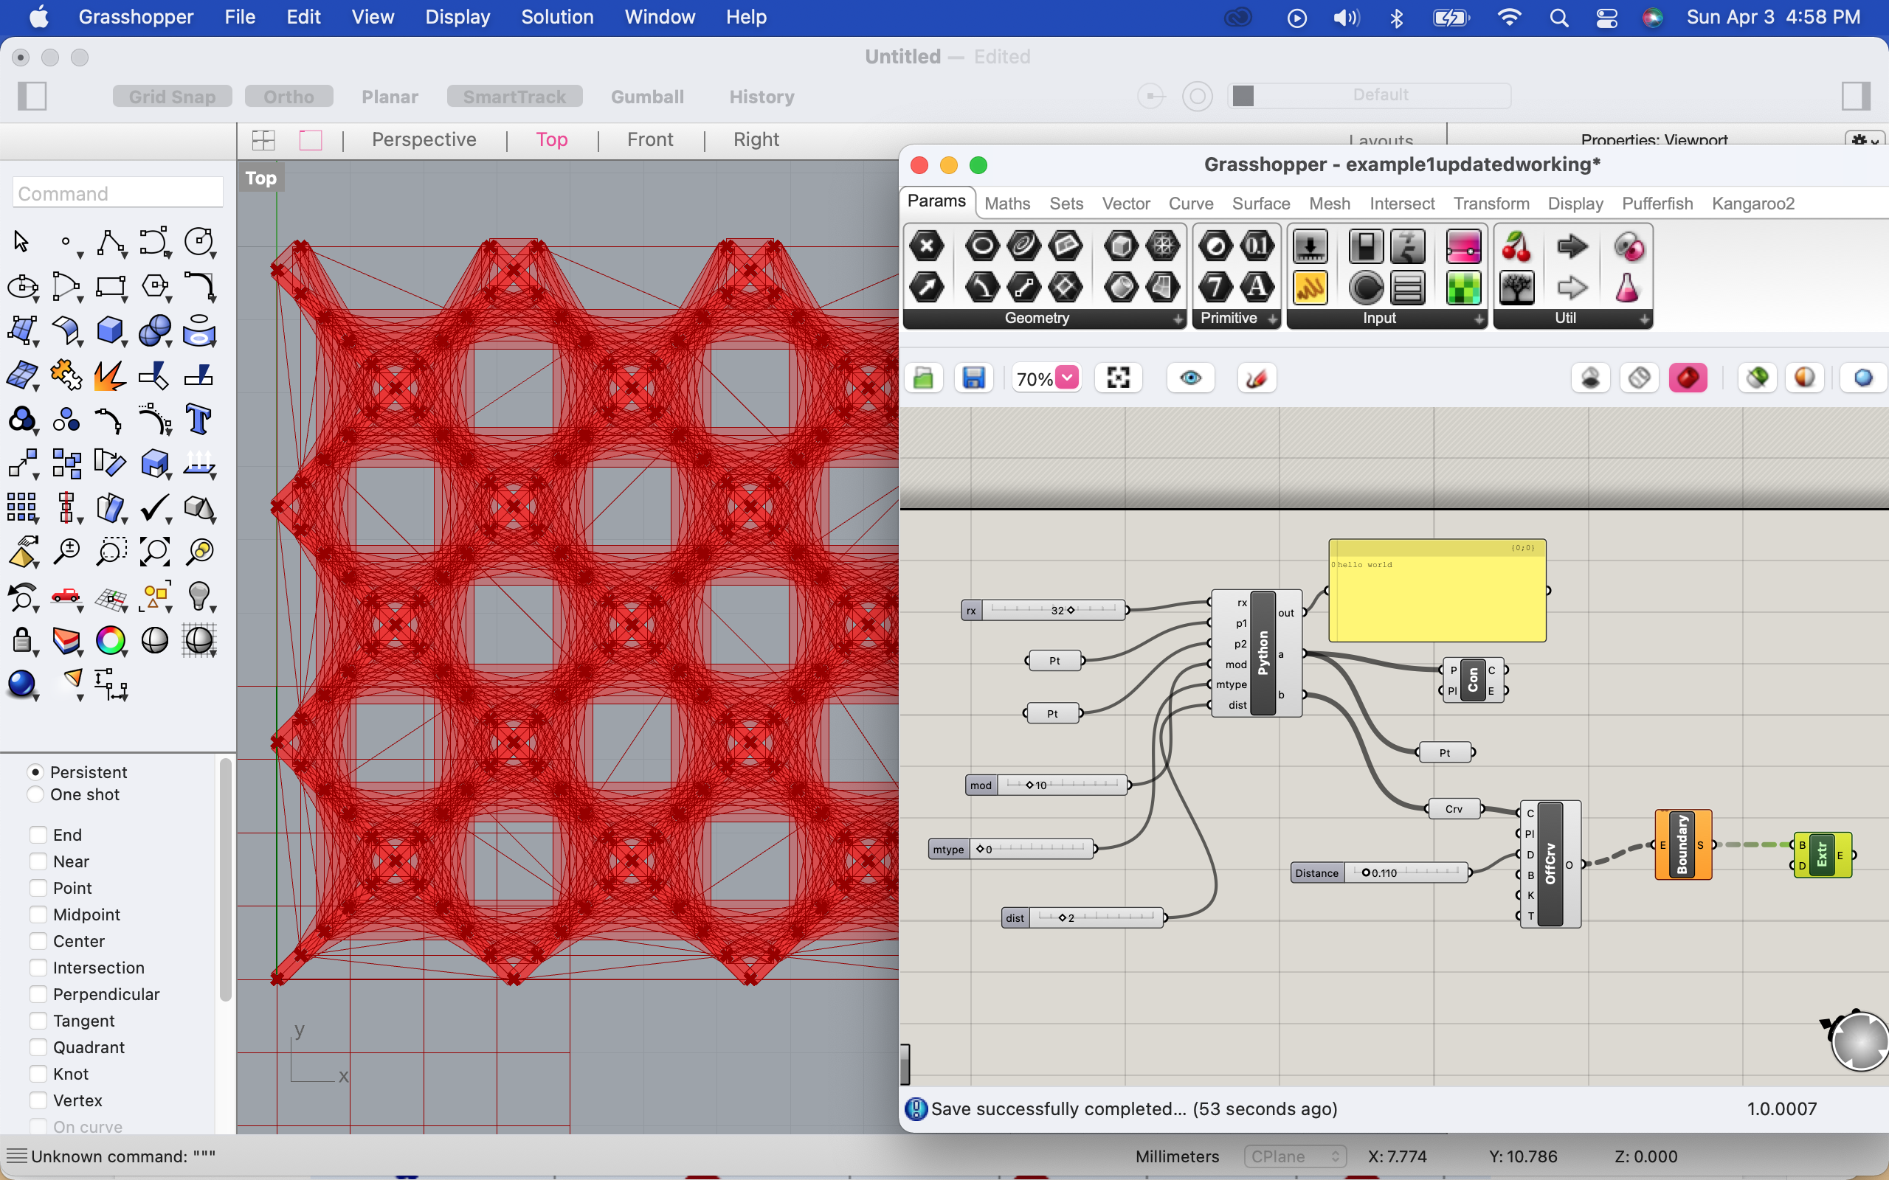
Task: Click the cherries icon in Util panel
Action: tap(1516, 246)
